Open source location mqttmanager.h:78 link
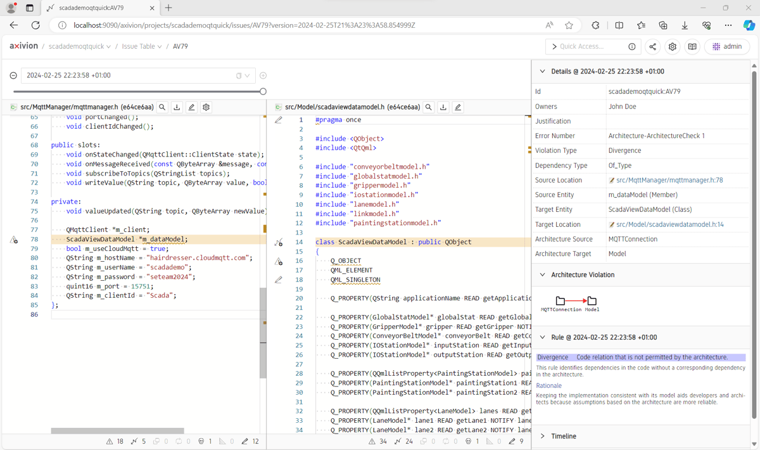The height and width of the screenshot is (450, 760). 669,180
